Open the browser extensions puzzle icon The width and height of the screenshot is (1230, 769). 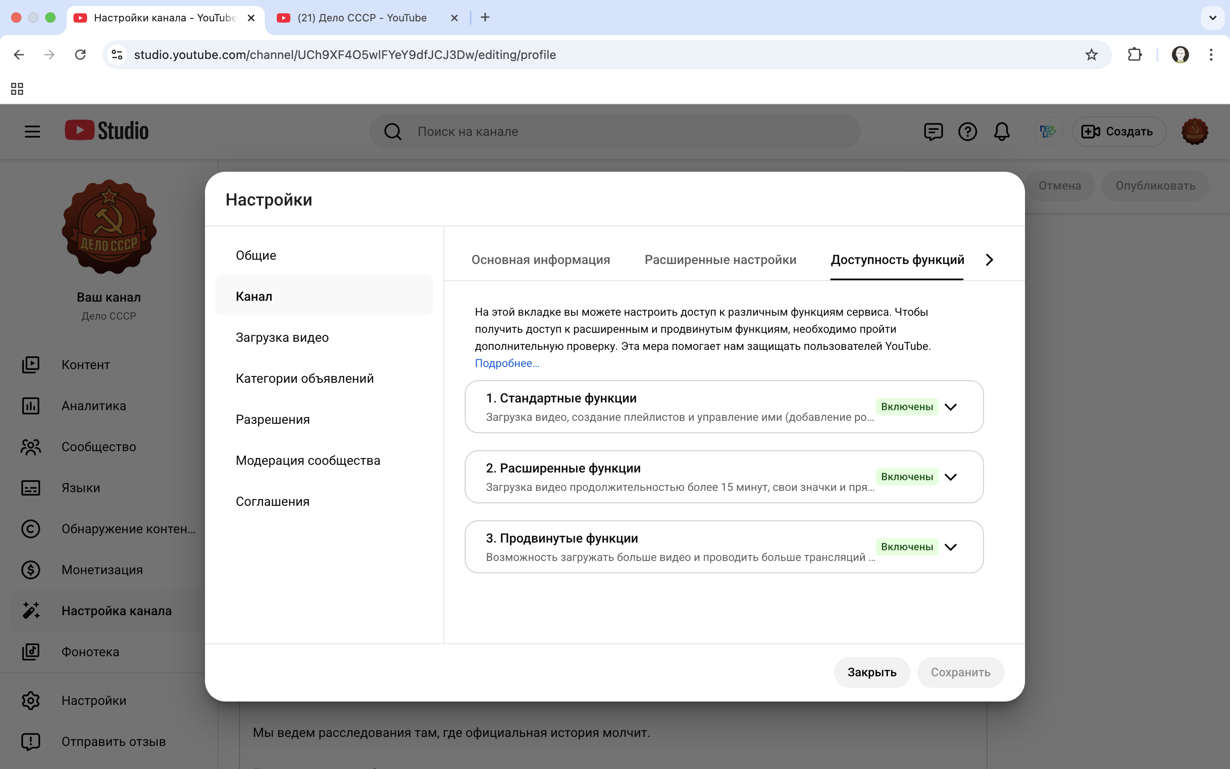click(1134, 55)
